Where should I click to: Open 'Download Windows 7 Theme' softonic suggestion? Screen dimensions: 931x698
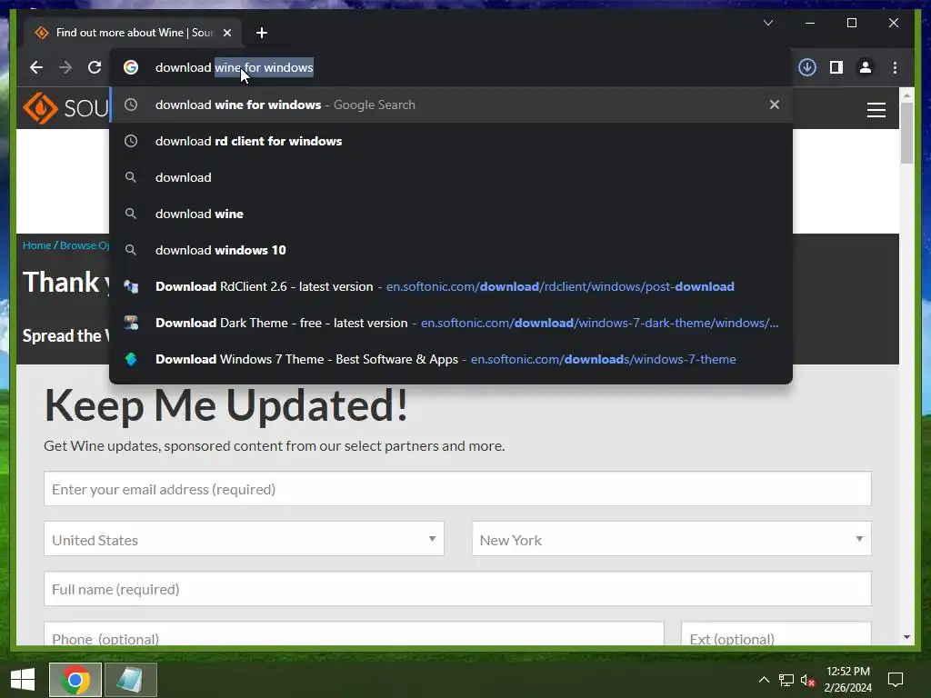(x=451, y=359)
